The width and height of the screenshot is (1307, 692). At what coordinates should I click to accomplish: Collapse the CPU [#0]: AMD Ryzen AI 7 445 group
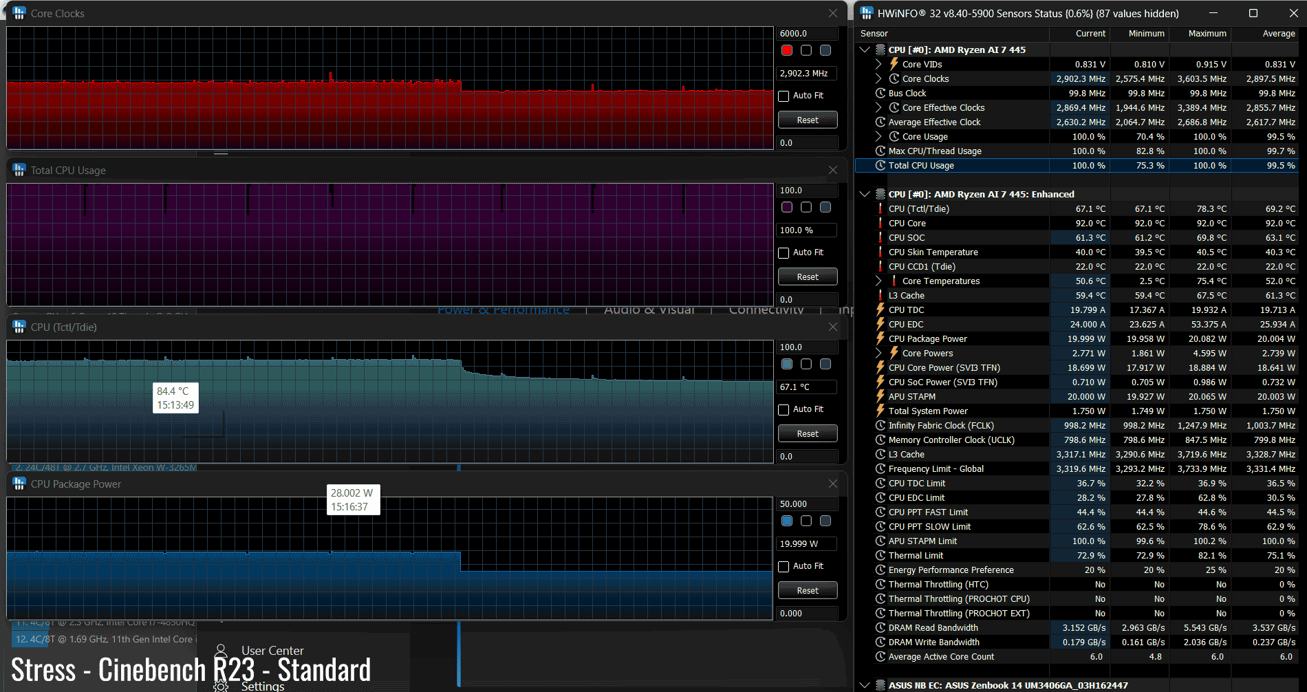[x=865, y=50]
